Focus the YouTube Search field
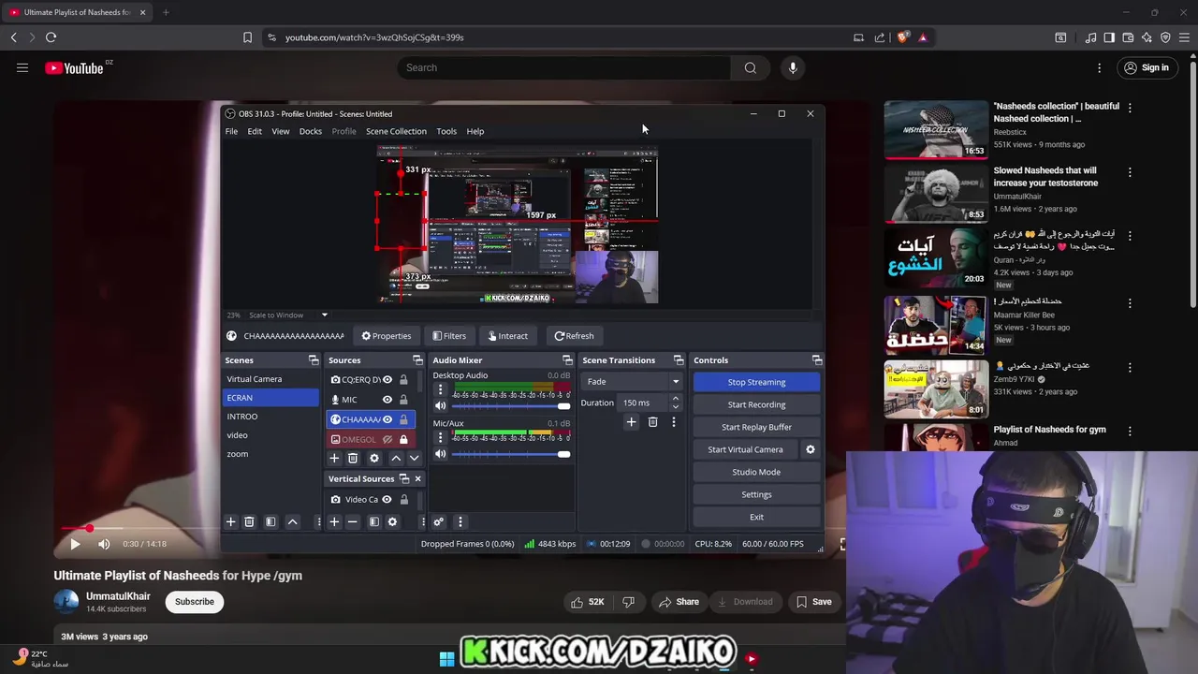Screen dimensions: 1198x674 coord(563,67)
